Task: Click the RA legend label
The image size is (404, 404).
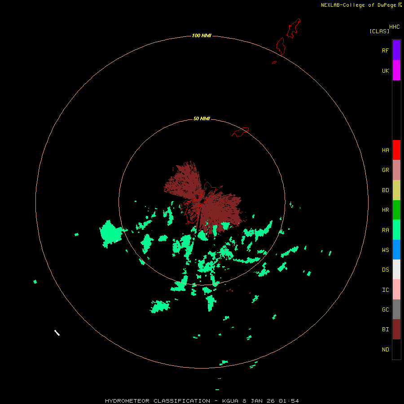Action: point(385,230)
